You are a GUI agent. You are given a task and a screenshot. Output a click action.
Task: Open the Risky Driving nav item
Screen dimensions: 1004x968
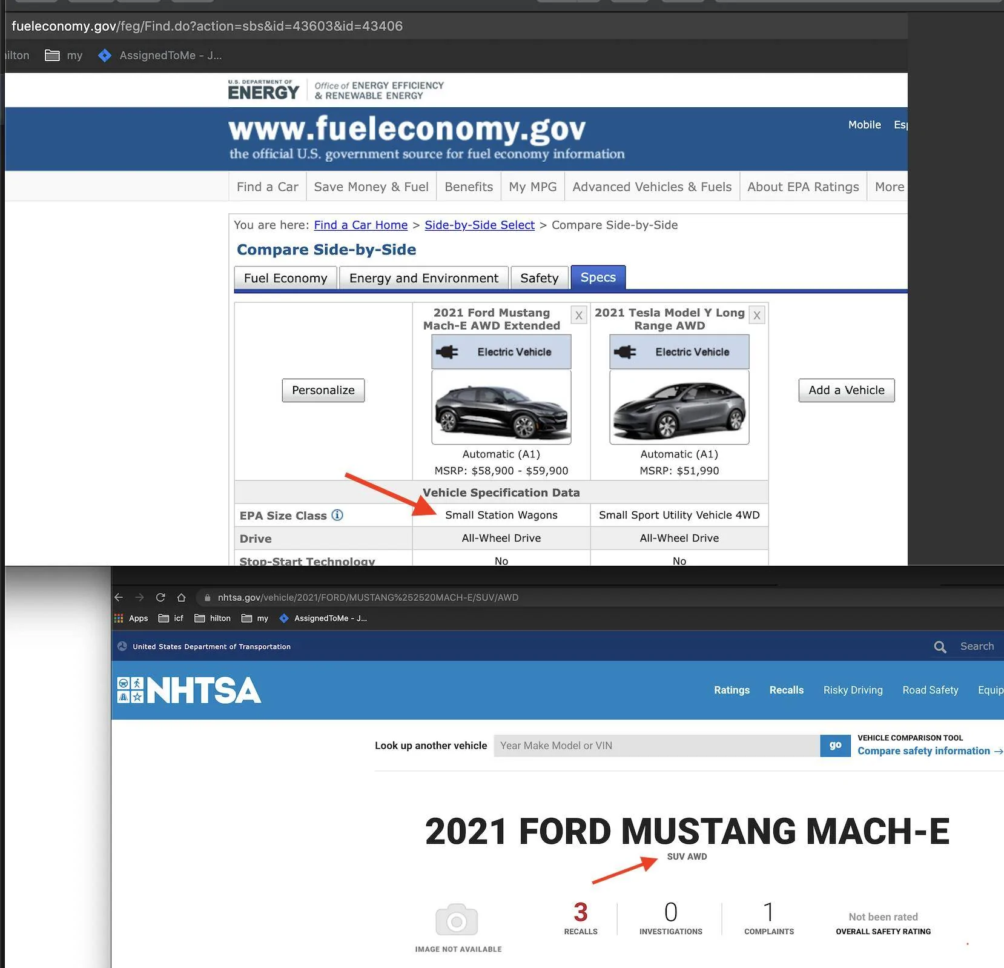point(853,690)
